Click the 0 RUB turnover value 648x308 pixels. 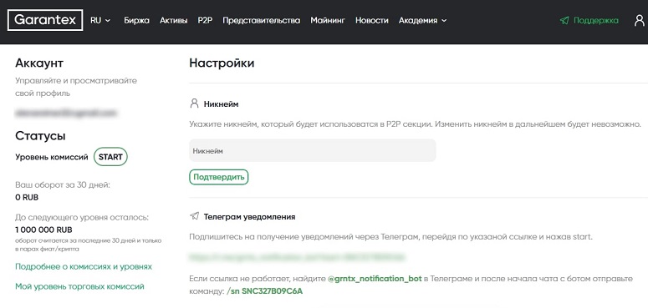(27, 198)
